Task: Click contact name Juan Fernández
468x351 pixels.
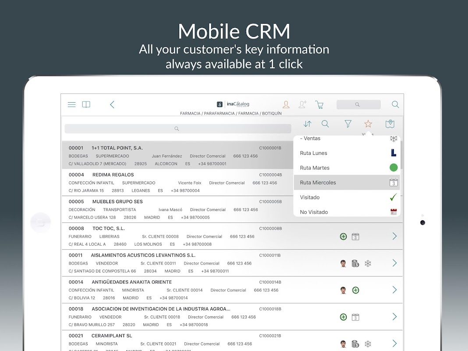Action: tap(167, 156)
